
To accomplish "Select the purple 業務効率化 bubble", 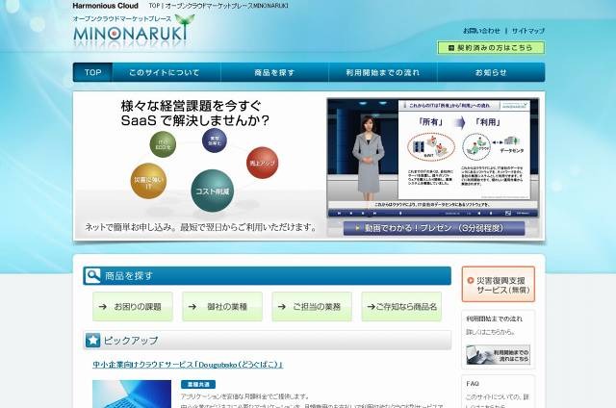I will (x=215, y=140).
